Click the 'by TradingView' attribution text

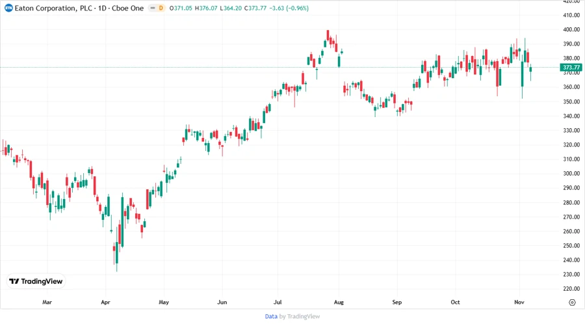click(300, 316)
